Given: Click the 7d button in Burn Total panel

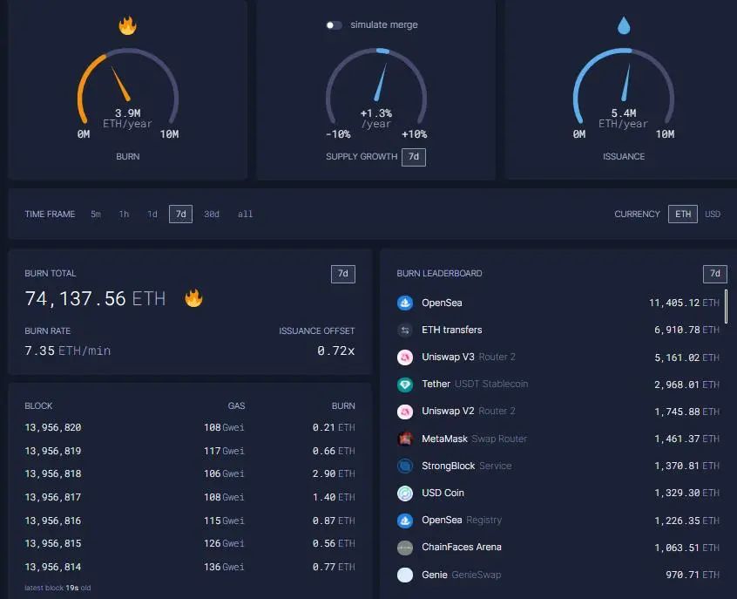Looking at the screenshot, I should pyautogui.click(x=343, y=274).
